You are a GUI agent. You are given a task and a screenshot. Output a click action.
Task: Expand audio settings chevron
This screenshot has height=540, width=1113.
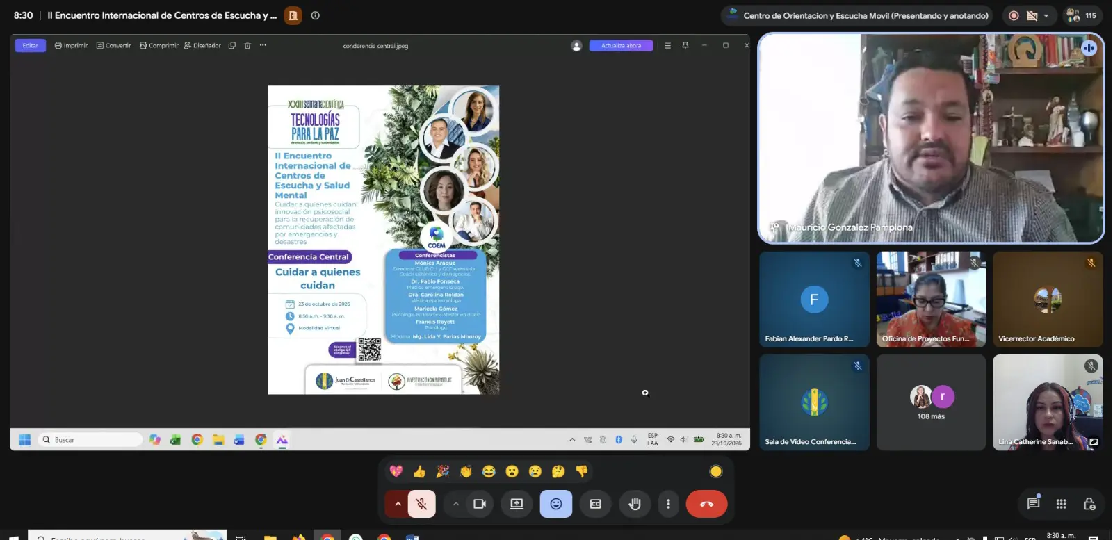coord(398,504)
